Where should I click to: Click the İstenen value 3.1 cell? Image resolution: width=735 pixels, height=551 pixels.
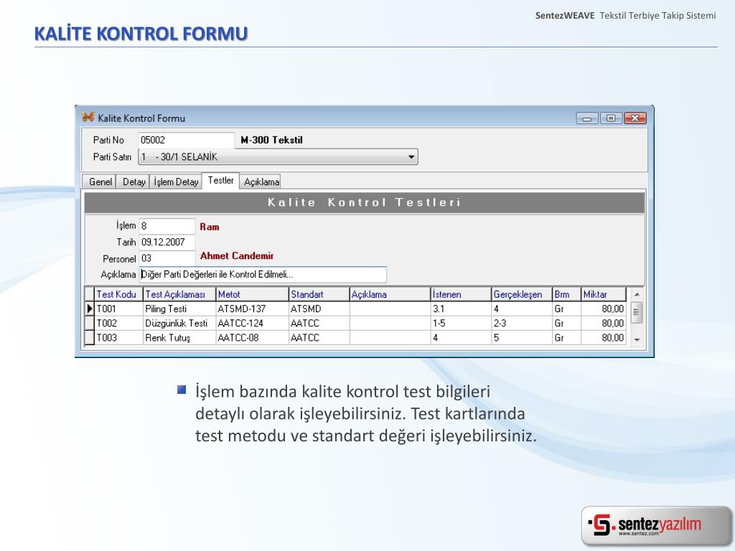pos(461,309)
